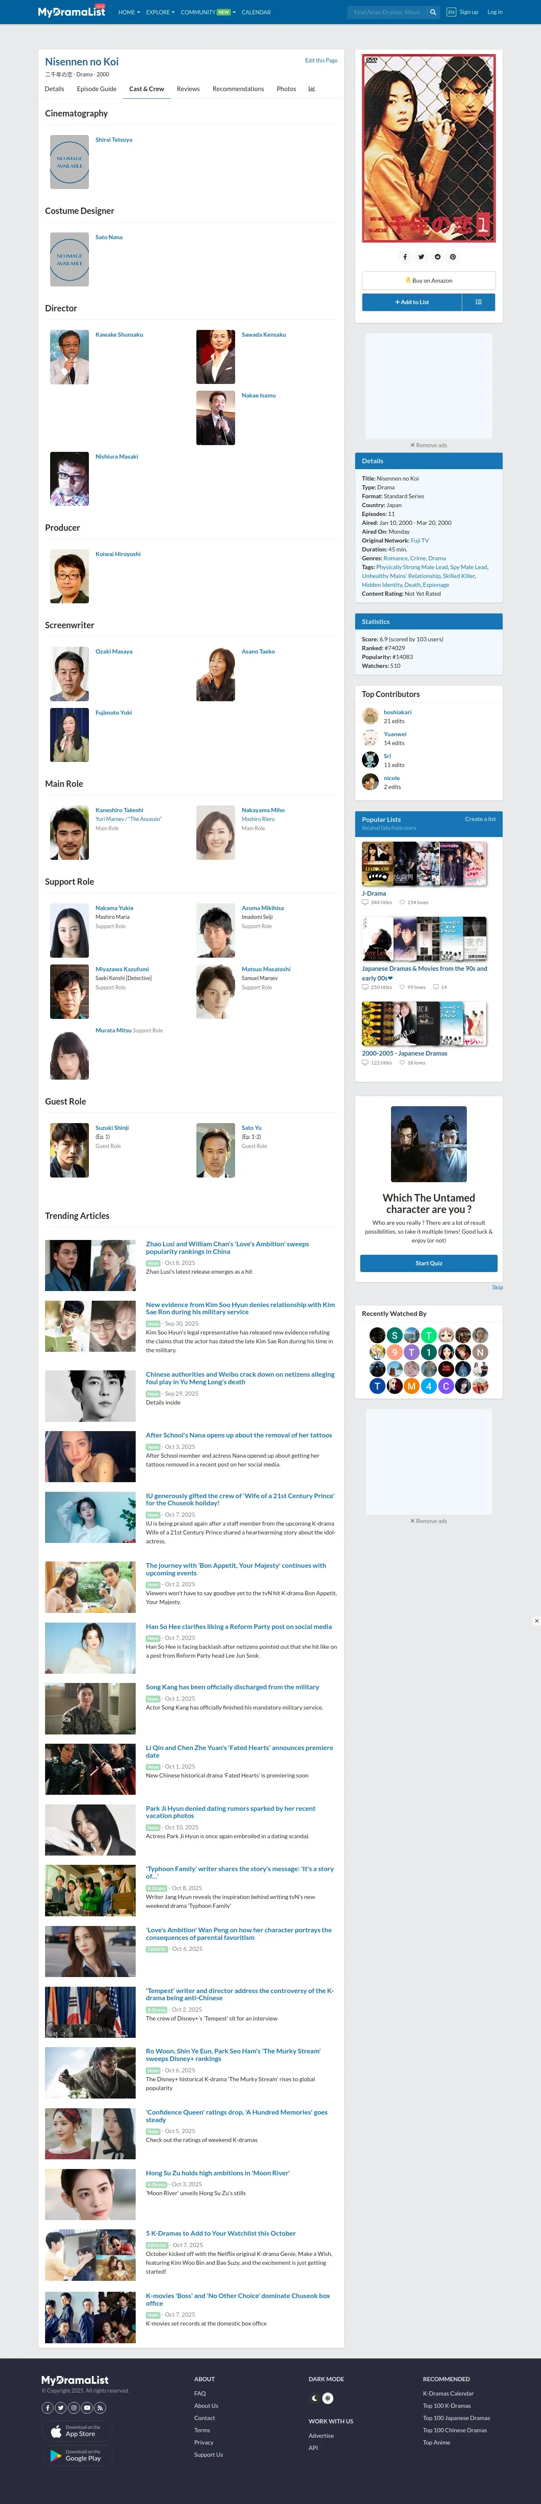The width and height of the screenshot is (541, 2504).
Task: Switch to the Reviews tab
Action: click(x=188, y=89)
